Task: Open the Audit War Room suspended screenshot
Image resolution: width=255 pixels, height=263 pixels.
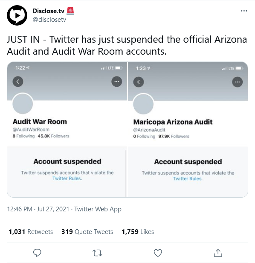Action: click(67, 129)
